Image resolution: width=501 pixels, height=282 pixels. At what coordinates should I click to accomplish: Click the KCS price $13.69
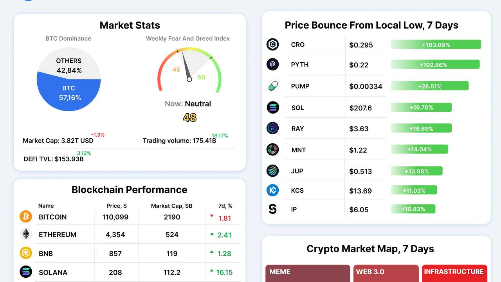[x=360, y=191]
